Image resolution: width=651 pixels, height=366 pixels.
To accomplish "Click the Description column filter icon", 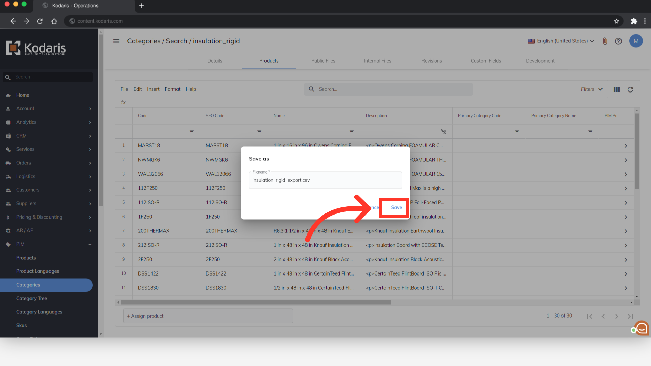I will [x=443, y=131].
